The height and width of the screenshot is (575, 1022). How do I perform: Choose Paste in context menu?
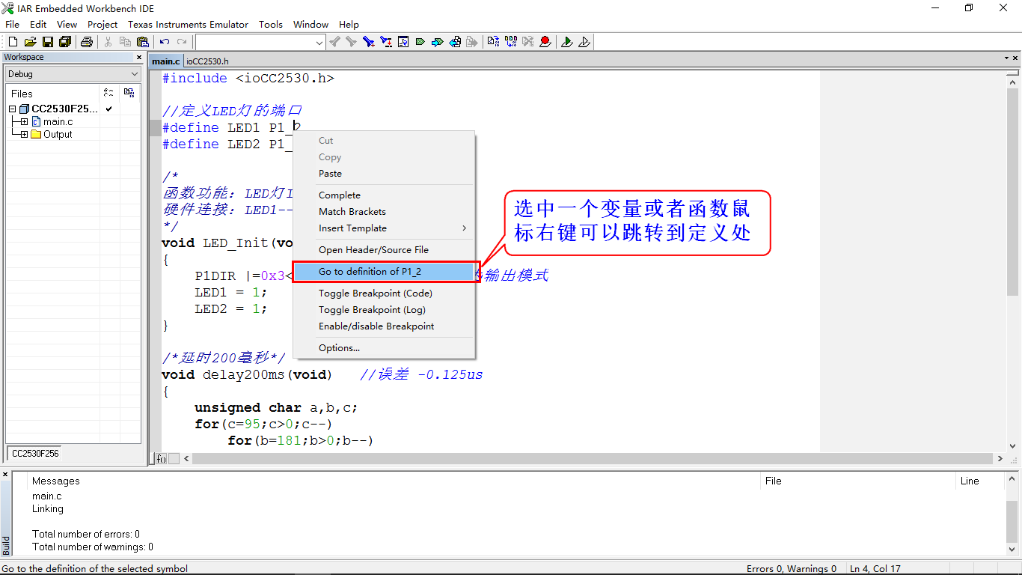click(384, 174)
